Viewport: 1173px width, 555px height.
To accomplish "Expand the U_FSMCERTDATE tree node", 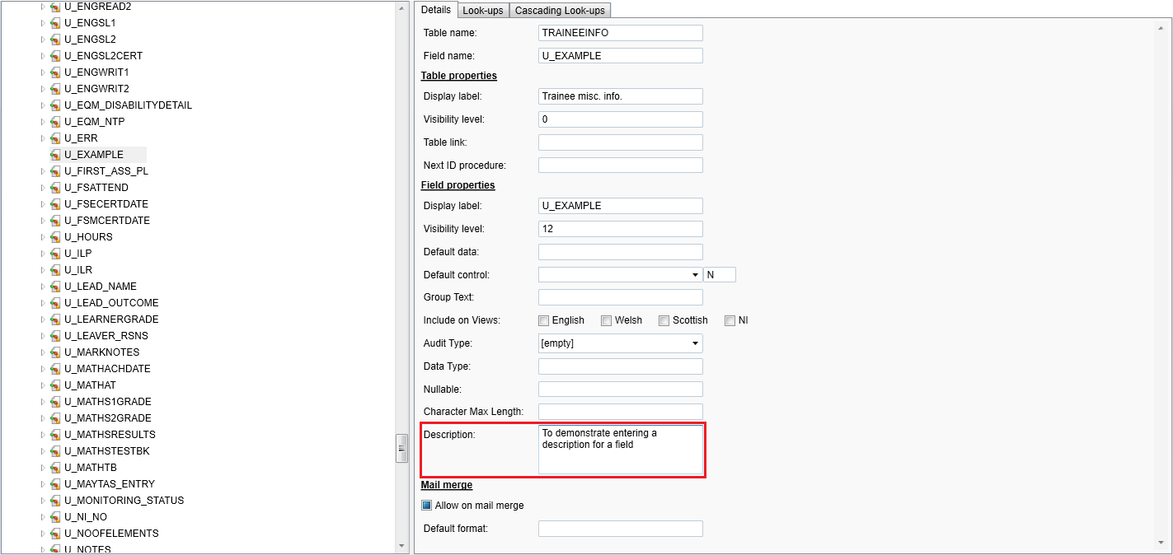I will (x=43, y=221).
